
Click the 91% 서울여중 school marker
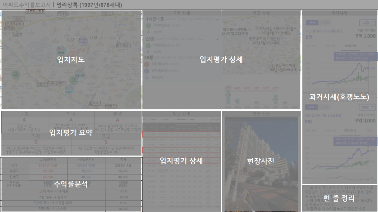click(80, 73)
